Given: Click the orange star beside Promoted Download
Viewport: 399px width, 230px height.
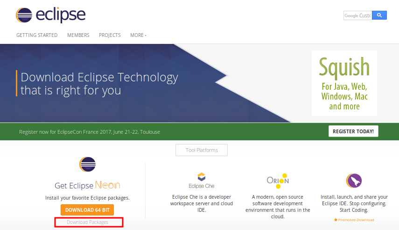Looking at the screenshot, I should point(336,220).
